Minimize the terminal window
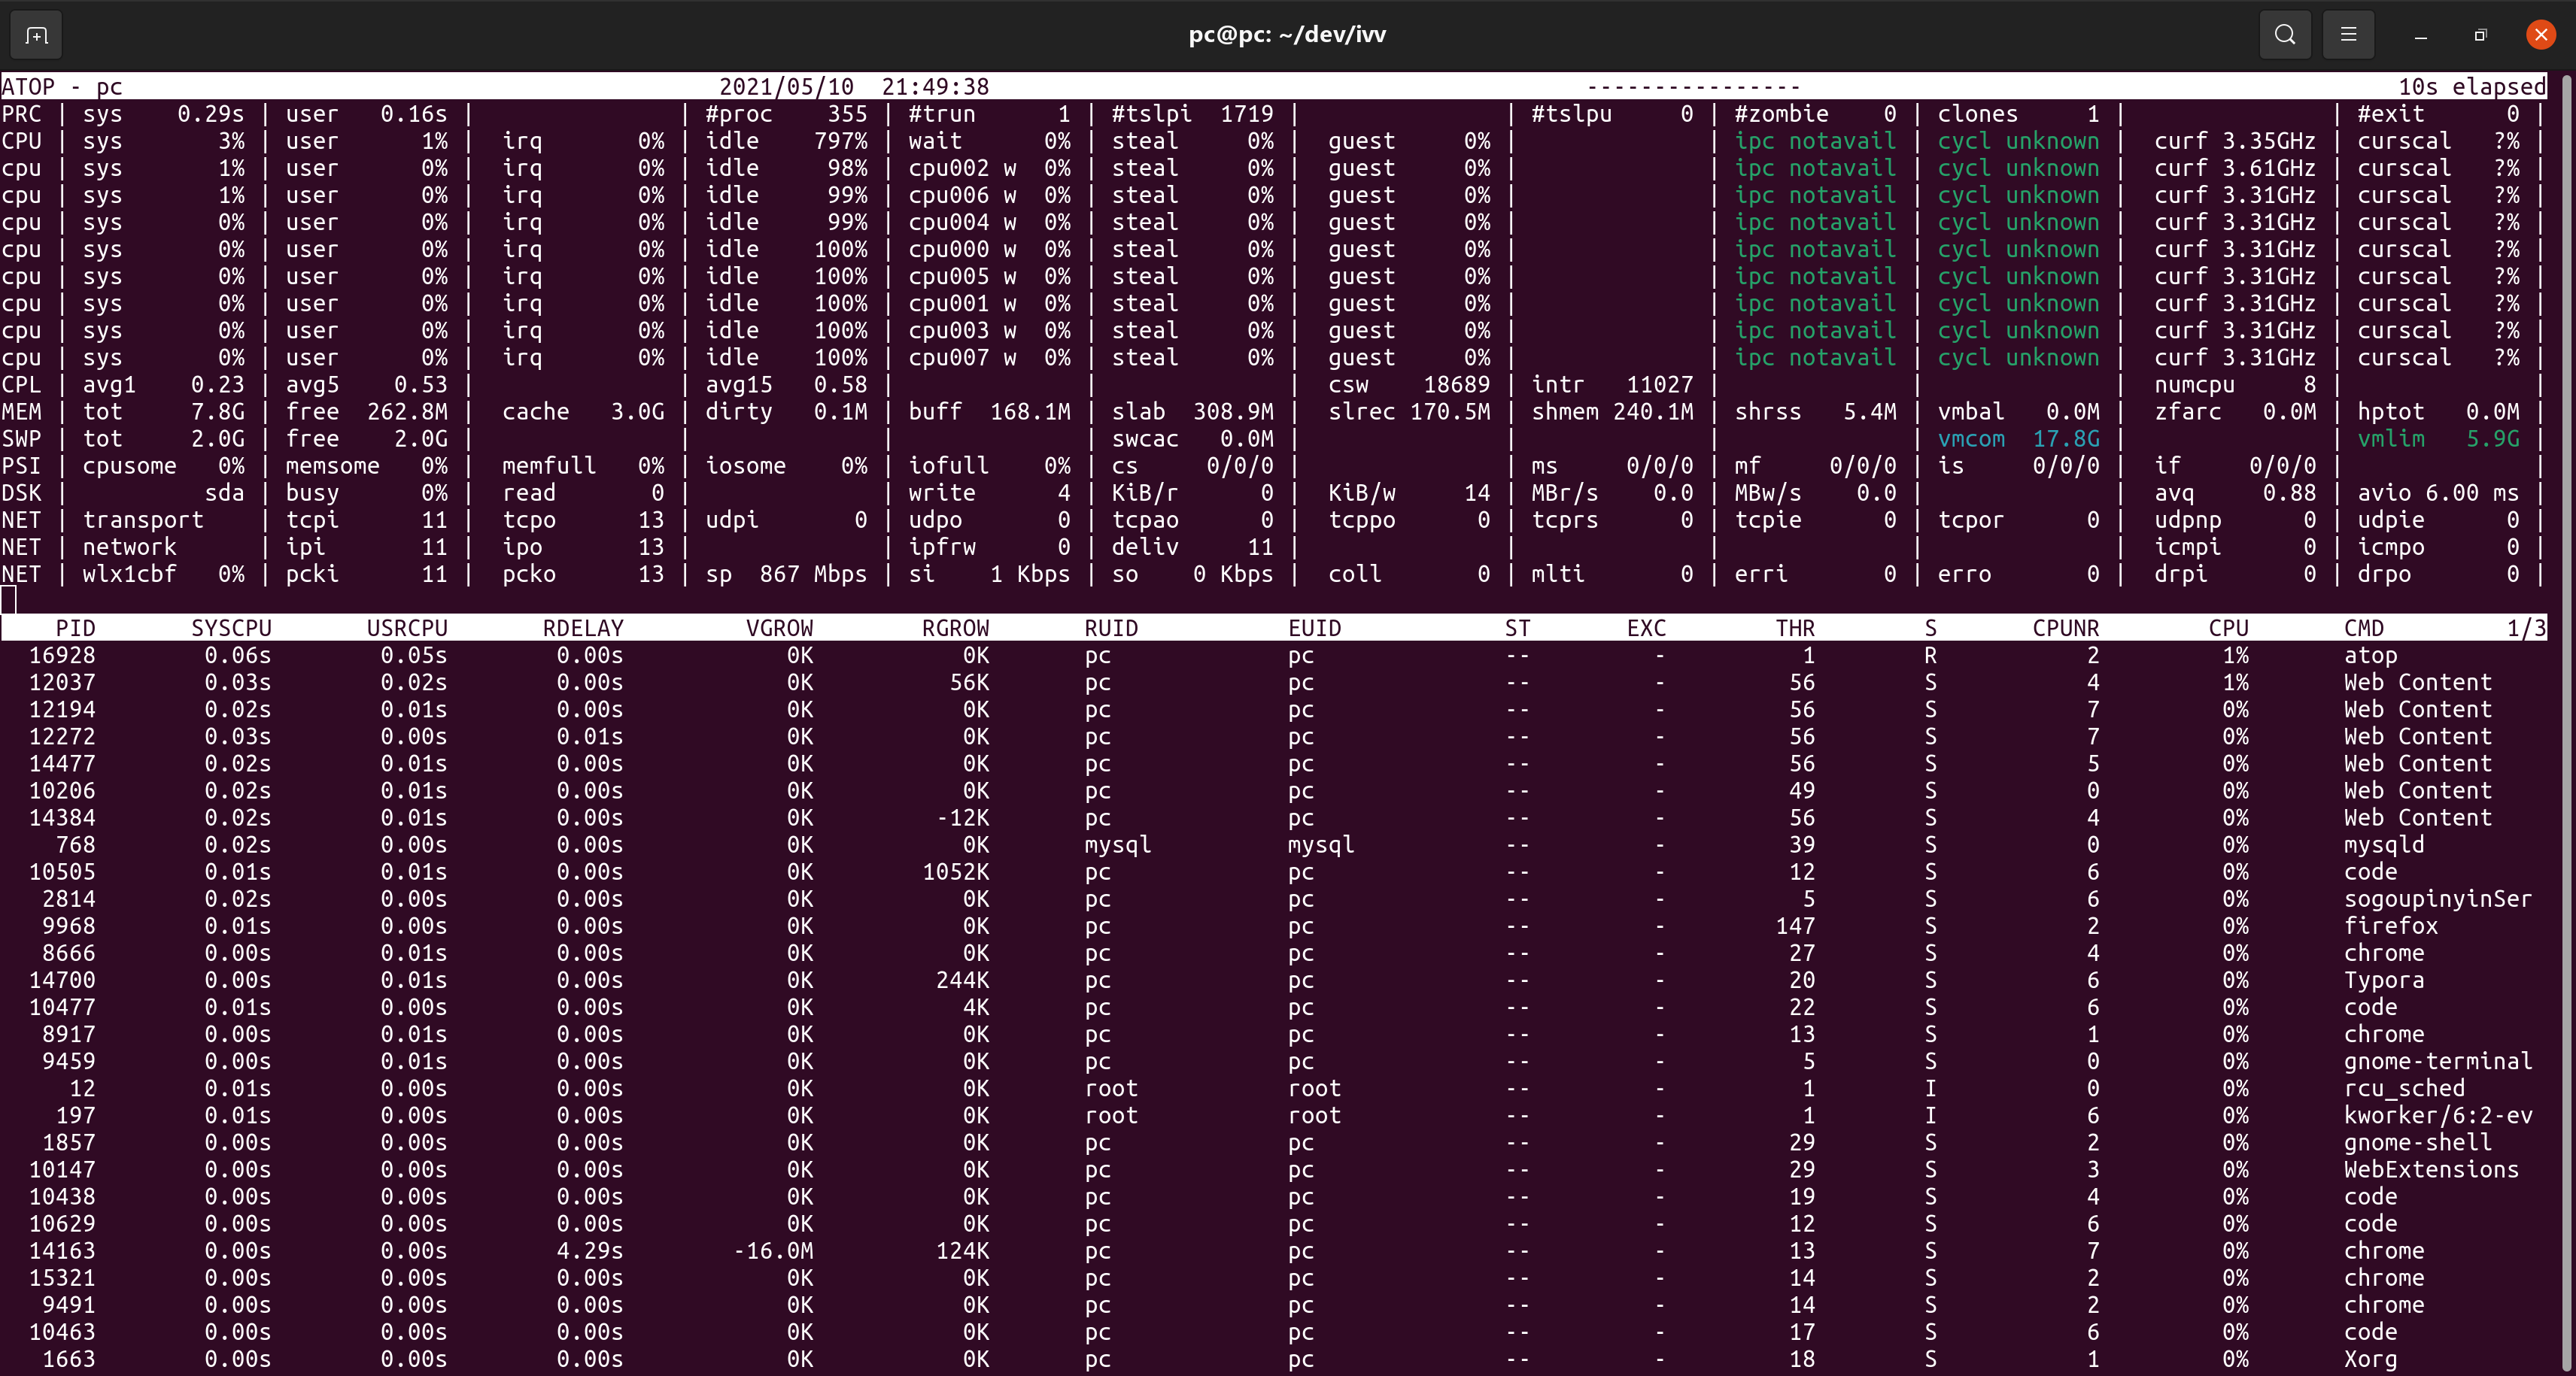Screen dimensions: 2576x1376 coord(2421,35)
